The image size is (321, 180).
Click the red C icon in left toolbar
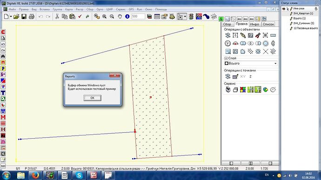click(x=3, y=32)
